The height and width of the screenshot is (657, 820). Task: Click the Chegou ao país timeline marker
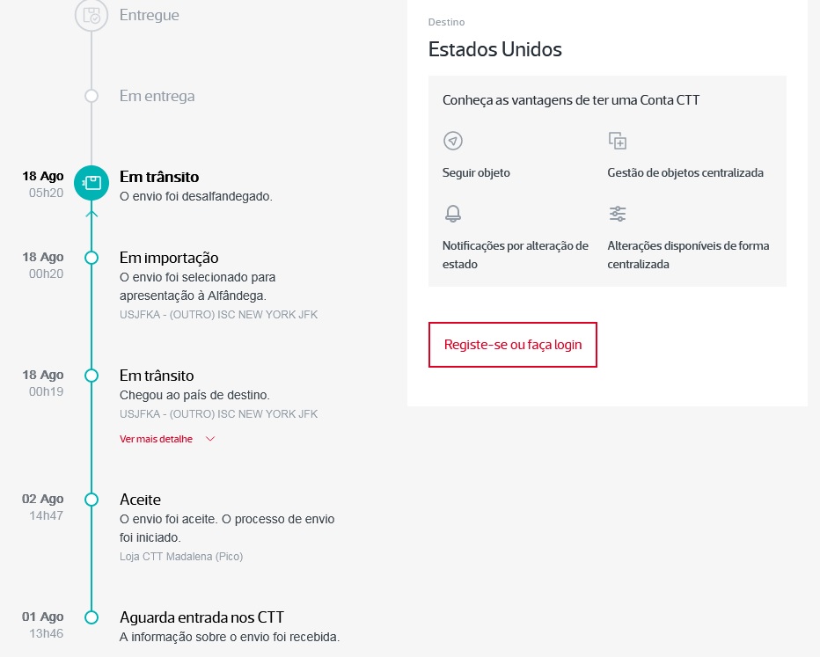pyautogui.click(x=92, y=376)
